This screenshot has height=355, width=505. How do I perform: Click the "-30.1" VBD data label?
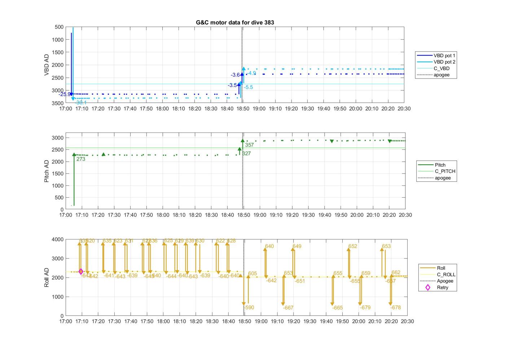(x=81, y=103)
